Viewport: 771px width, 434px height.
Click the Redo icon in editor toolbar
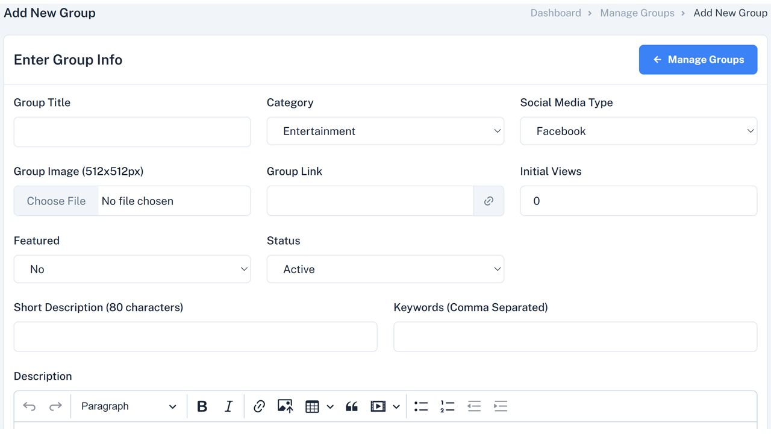point(55,406)
